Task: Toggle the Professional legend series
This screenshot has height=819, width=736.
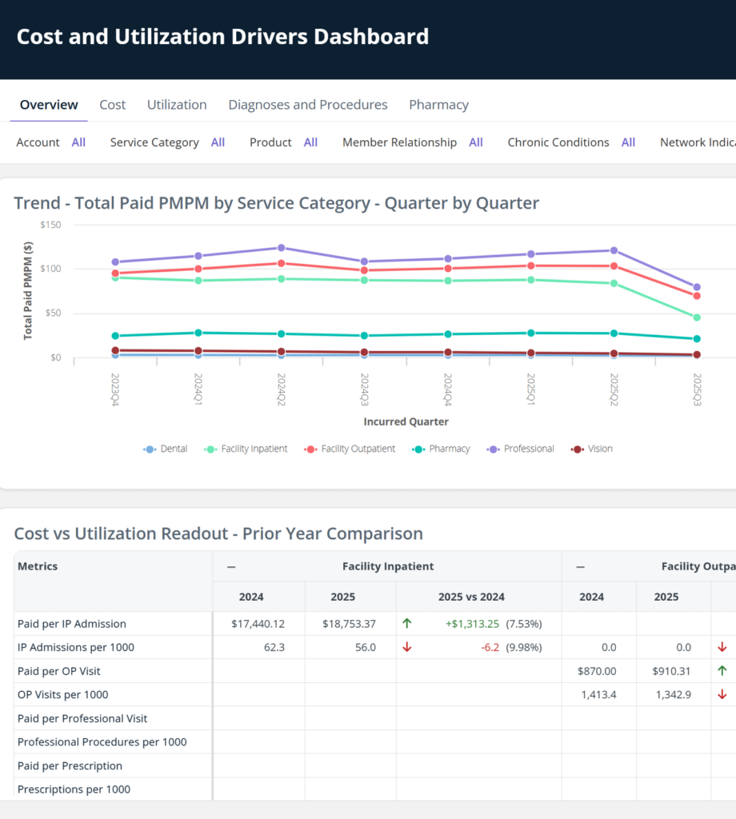Action: [x=520, y=449]
